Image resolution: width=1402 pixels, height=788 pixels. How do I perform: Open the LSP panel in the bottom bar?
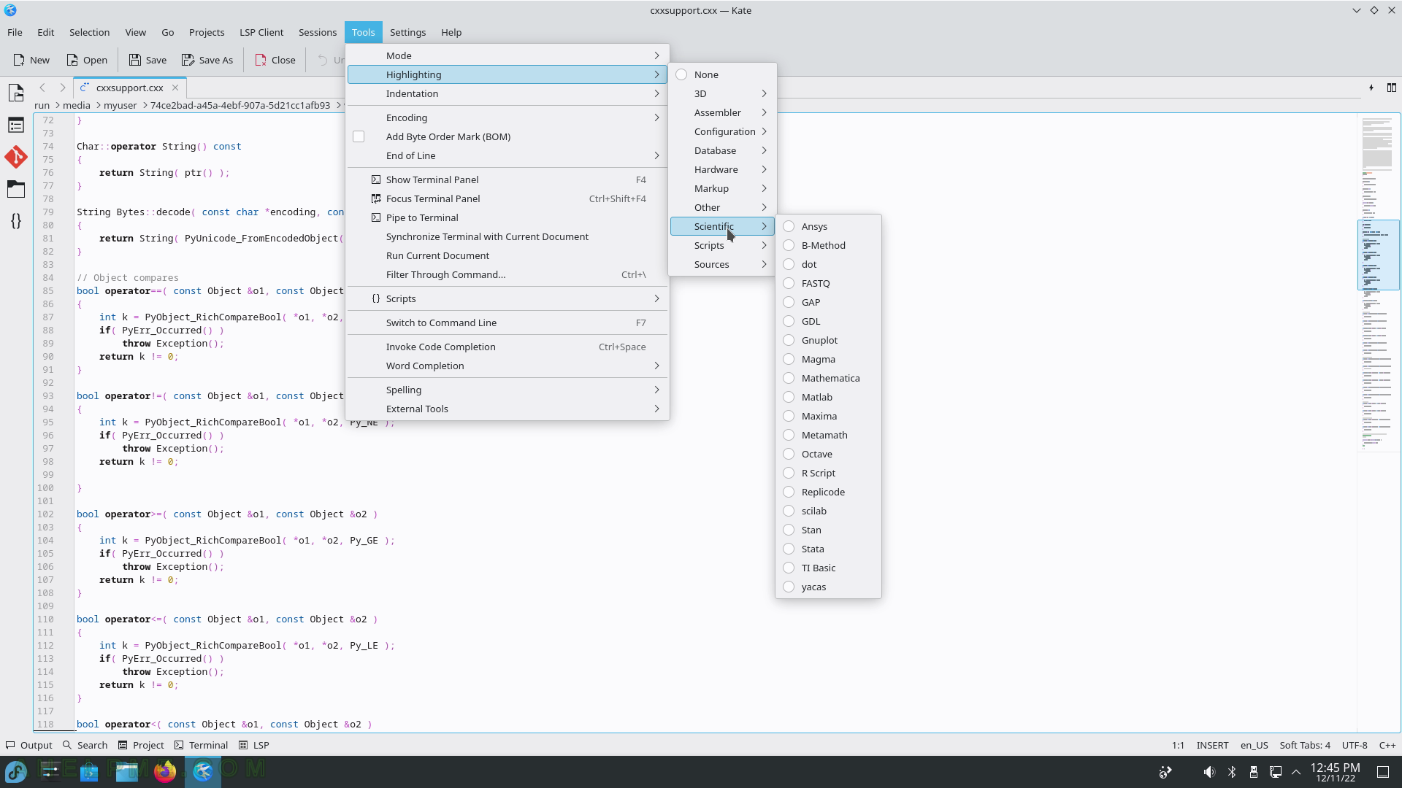pyautogui.click(x=254, y=745)
